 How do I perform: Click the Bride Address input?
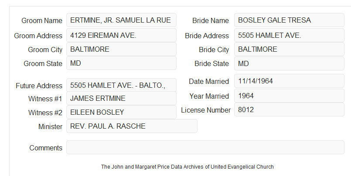pos(289,35)
